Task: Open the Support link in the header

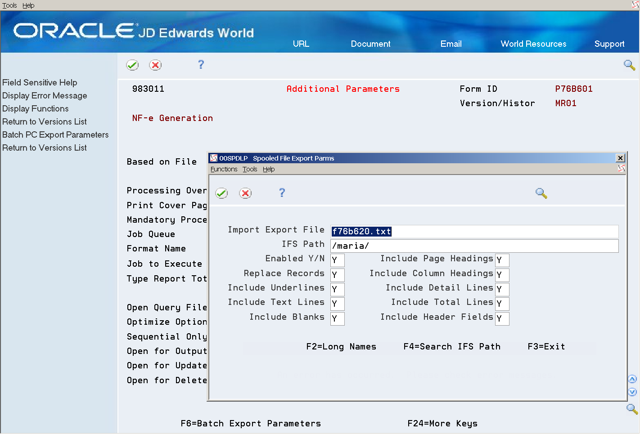Action: (609, 44)
